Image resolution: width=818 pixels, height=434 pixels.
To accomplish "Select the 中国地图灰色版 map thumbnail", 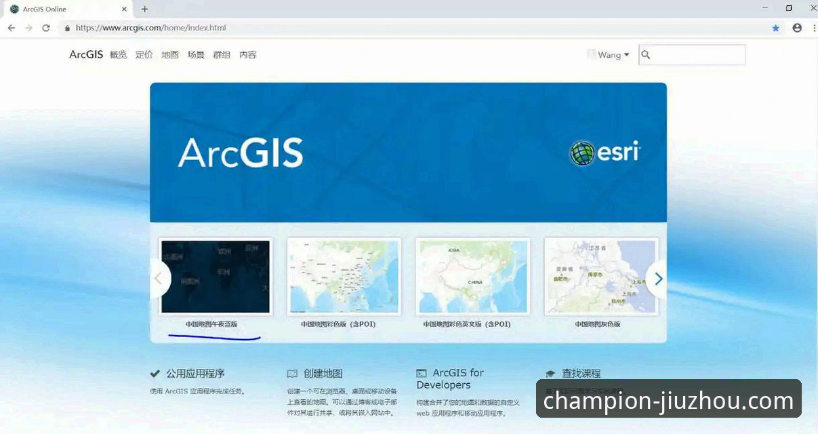I will 601,276.
